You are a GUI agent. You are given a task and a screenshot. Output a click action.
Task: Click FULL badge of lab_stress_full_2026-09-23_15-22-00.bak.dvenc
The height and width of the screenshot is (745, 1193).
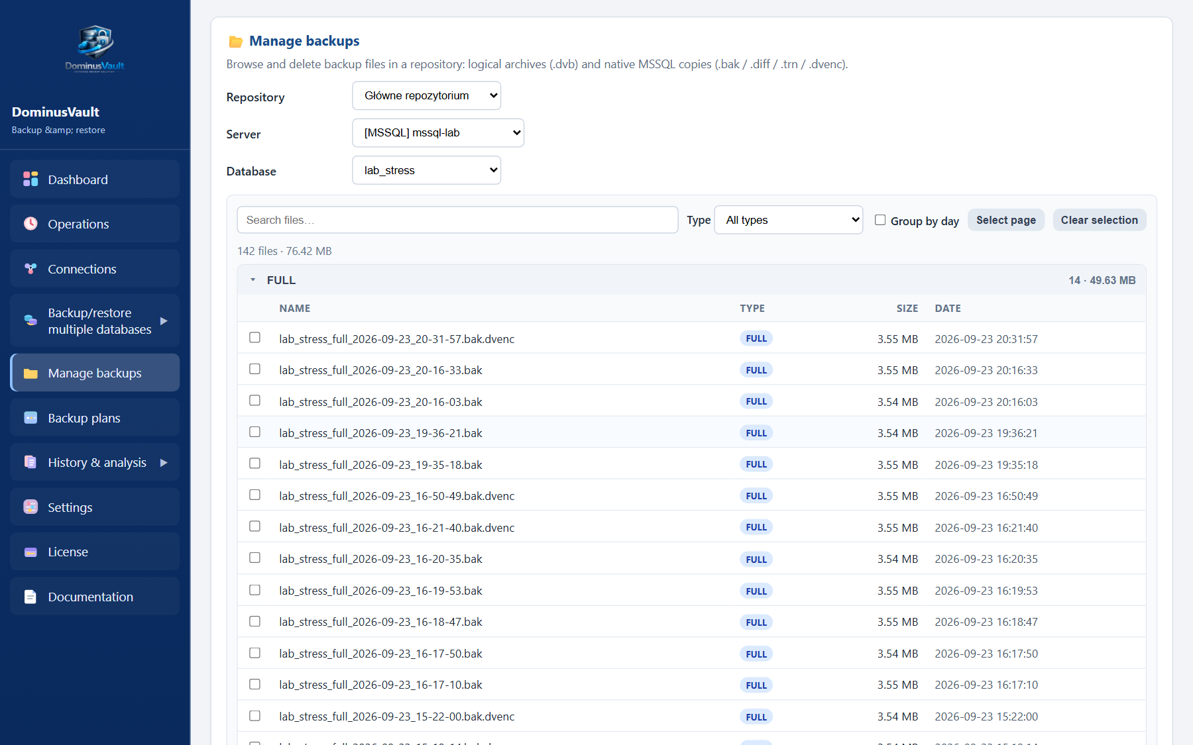756,717
